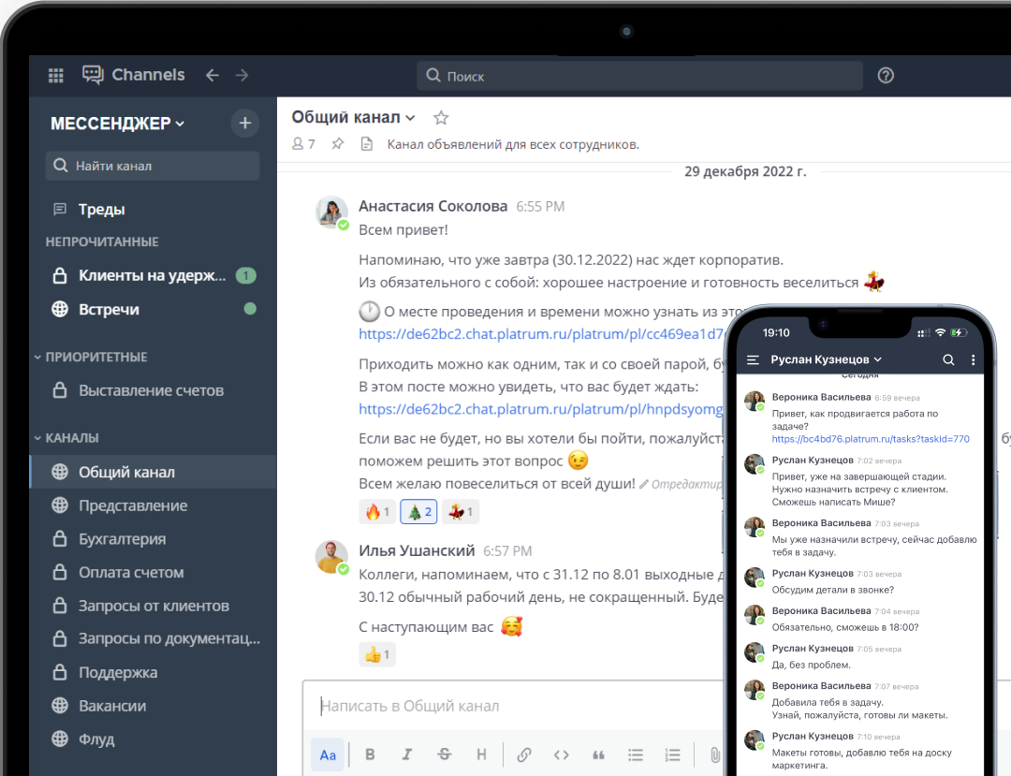Image resolution: width=1011 pixels, height=776 pixels.
Task: Open Илья Ушанский's profile name
Action: tap(417, 551)
